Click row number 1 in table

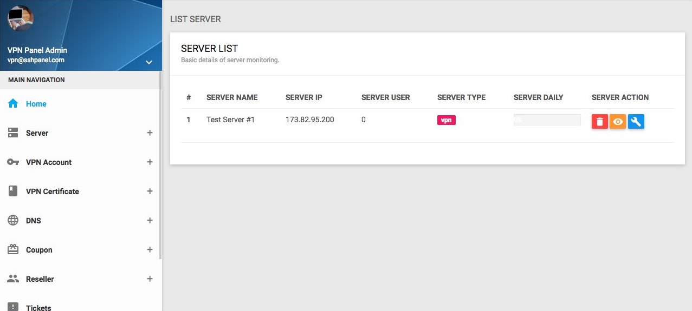click(189, 120)
